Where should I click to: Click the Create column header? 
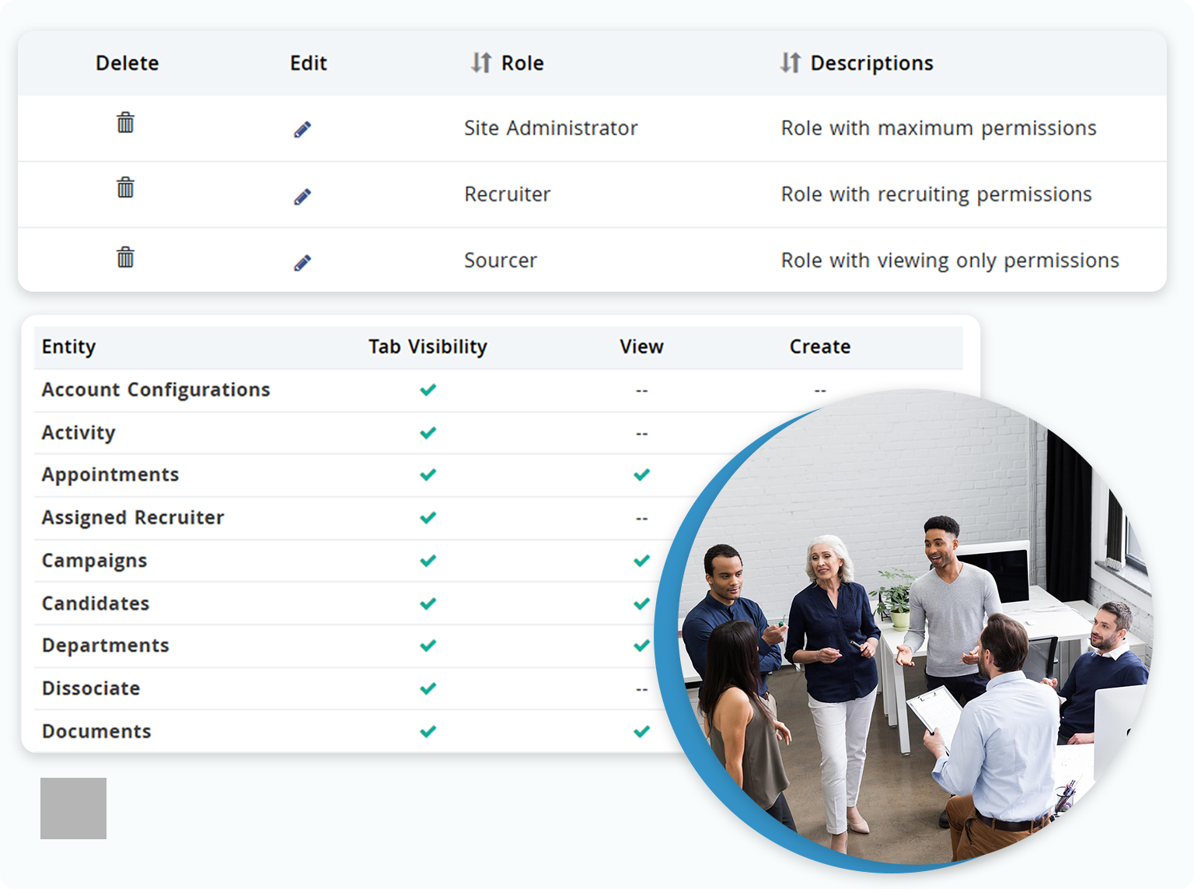[x=820, y=347]
